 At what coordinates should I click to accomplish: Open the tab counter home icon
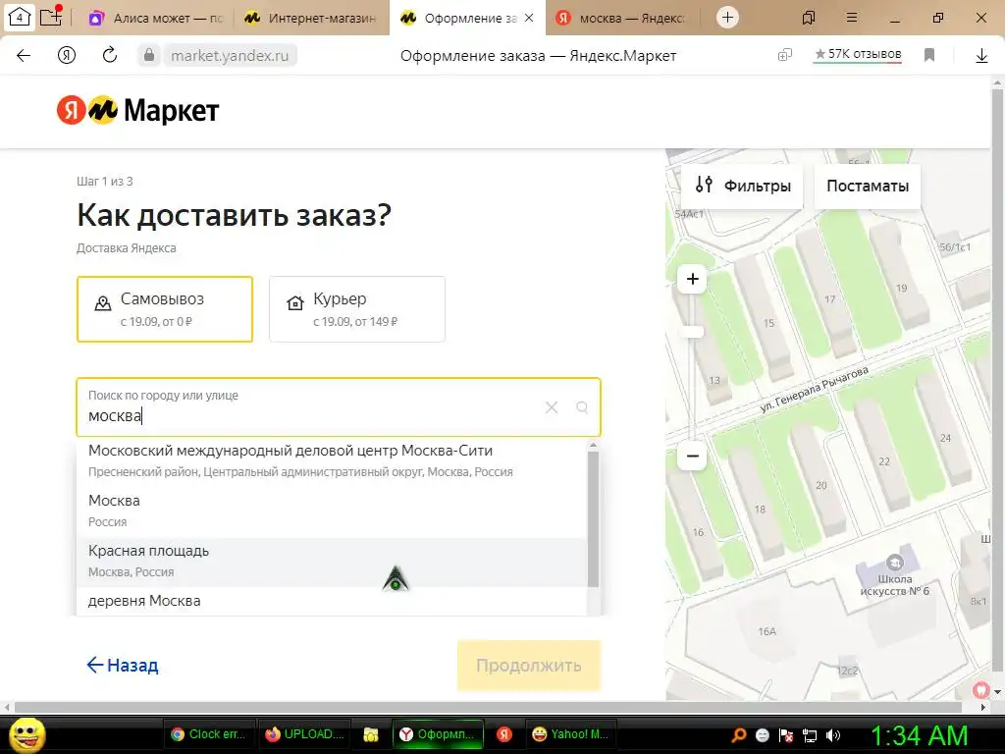pos(20,18)
